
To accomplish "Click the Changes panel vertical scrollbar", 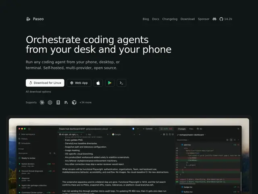I will (x=241, y=181).
